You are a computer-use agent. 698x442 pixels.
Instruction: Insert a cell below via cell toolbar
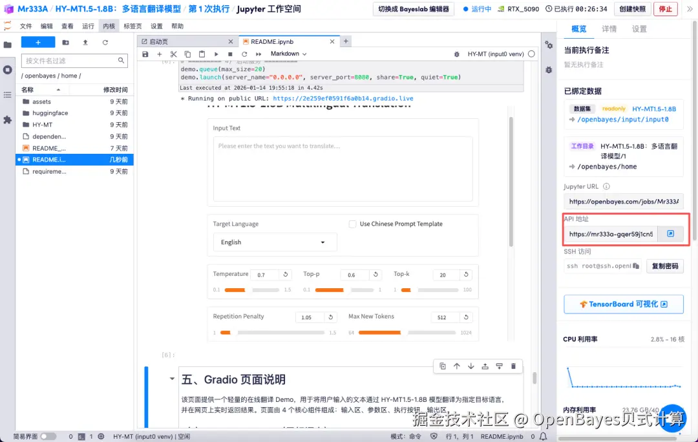tap(500, 366)
